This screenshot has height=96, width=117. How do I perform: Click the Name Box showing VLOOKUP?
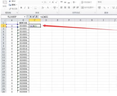pyautogui.click(x=12, y=17)
